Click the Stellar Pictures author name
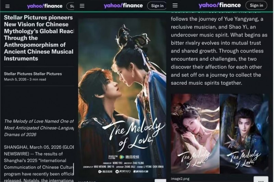Screen dimensions: 274x182 pos(33,74)
